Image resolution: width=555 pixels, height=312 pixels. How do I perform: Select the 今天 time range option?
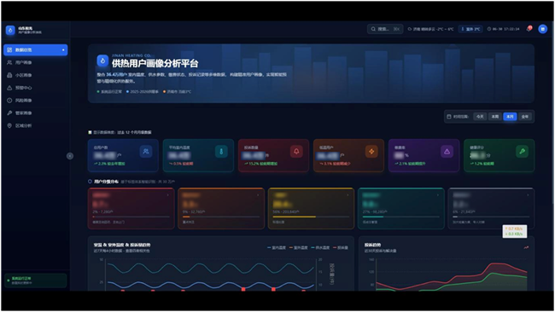tap(480, 117)
